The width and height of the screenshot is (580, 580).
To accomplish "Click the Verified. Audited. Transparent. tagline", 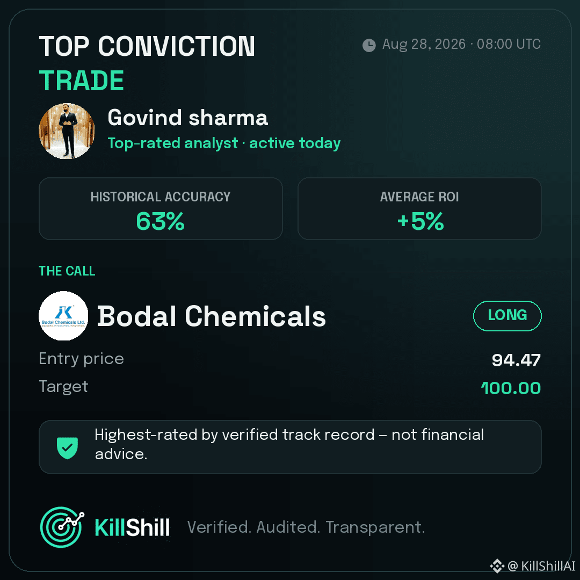I will coord(306,527).
